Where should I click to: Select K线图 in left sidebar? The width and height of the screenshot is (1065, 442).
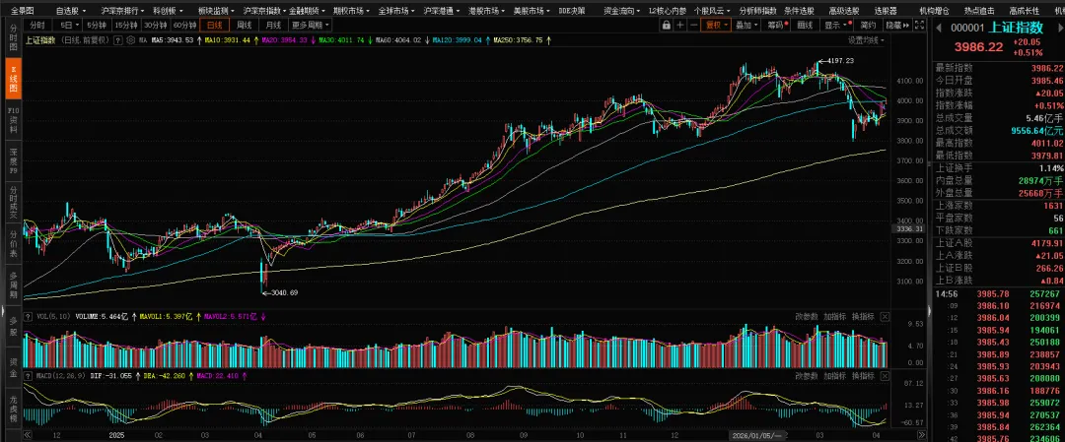[13, 79]
